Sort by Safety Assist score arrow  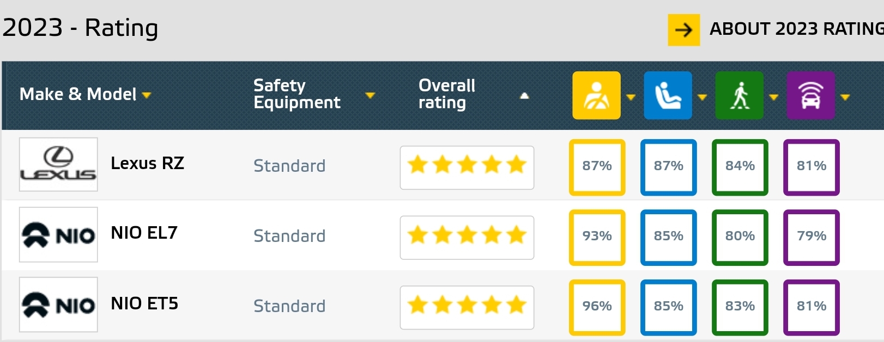(x=845, y=97)
